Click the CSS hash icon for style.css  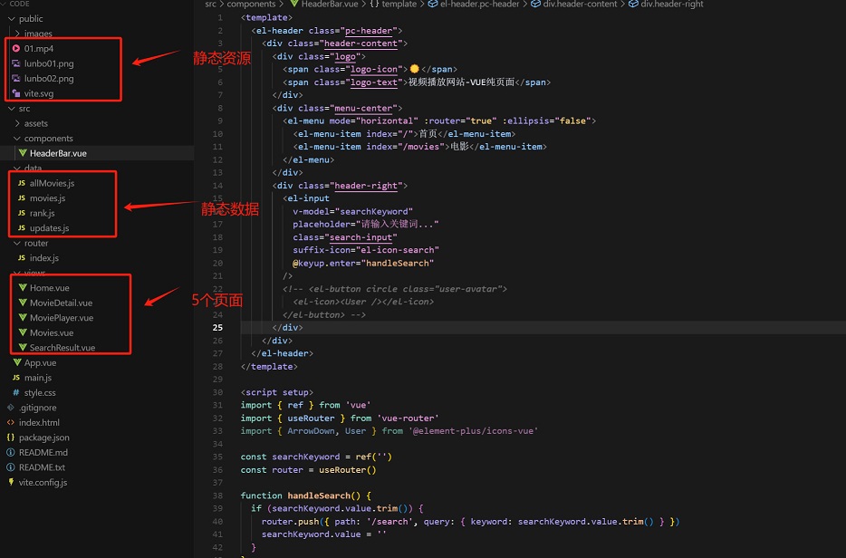15,392
